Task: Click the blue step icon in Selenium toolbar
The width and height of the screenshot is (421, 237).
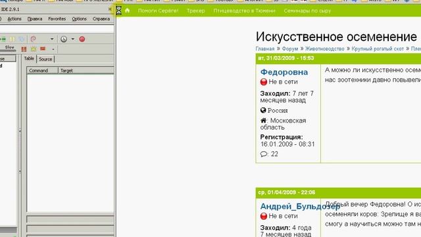Action: click(22, 39)
